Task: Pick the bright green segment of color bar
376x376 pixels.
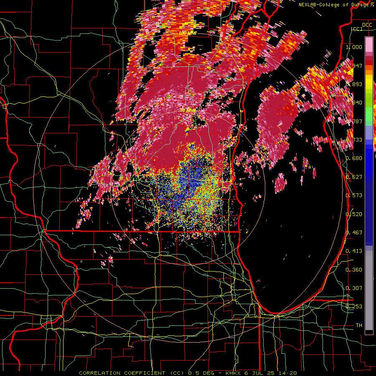Action: pos(369,114)
